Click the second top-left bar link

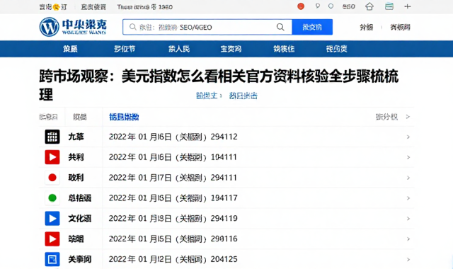(x=93, y=7)
